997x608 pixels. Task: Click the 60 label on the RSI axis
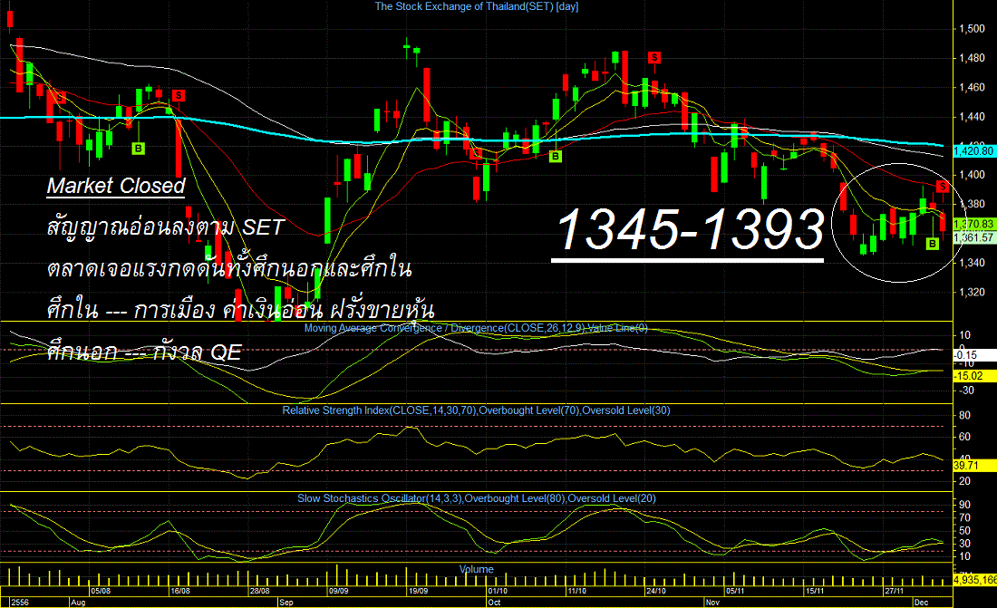(964, 437)
